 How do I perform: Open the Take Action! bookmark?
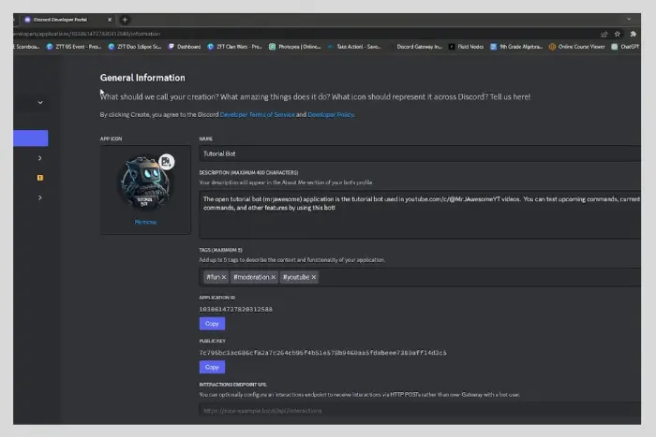[354, 47]
